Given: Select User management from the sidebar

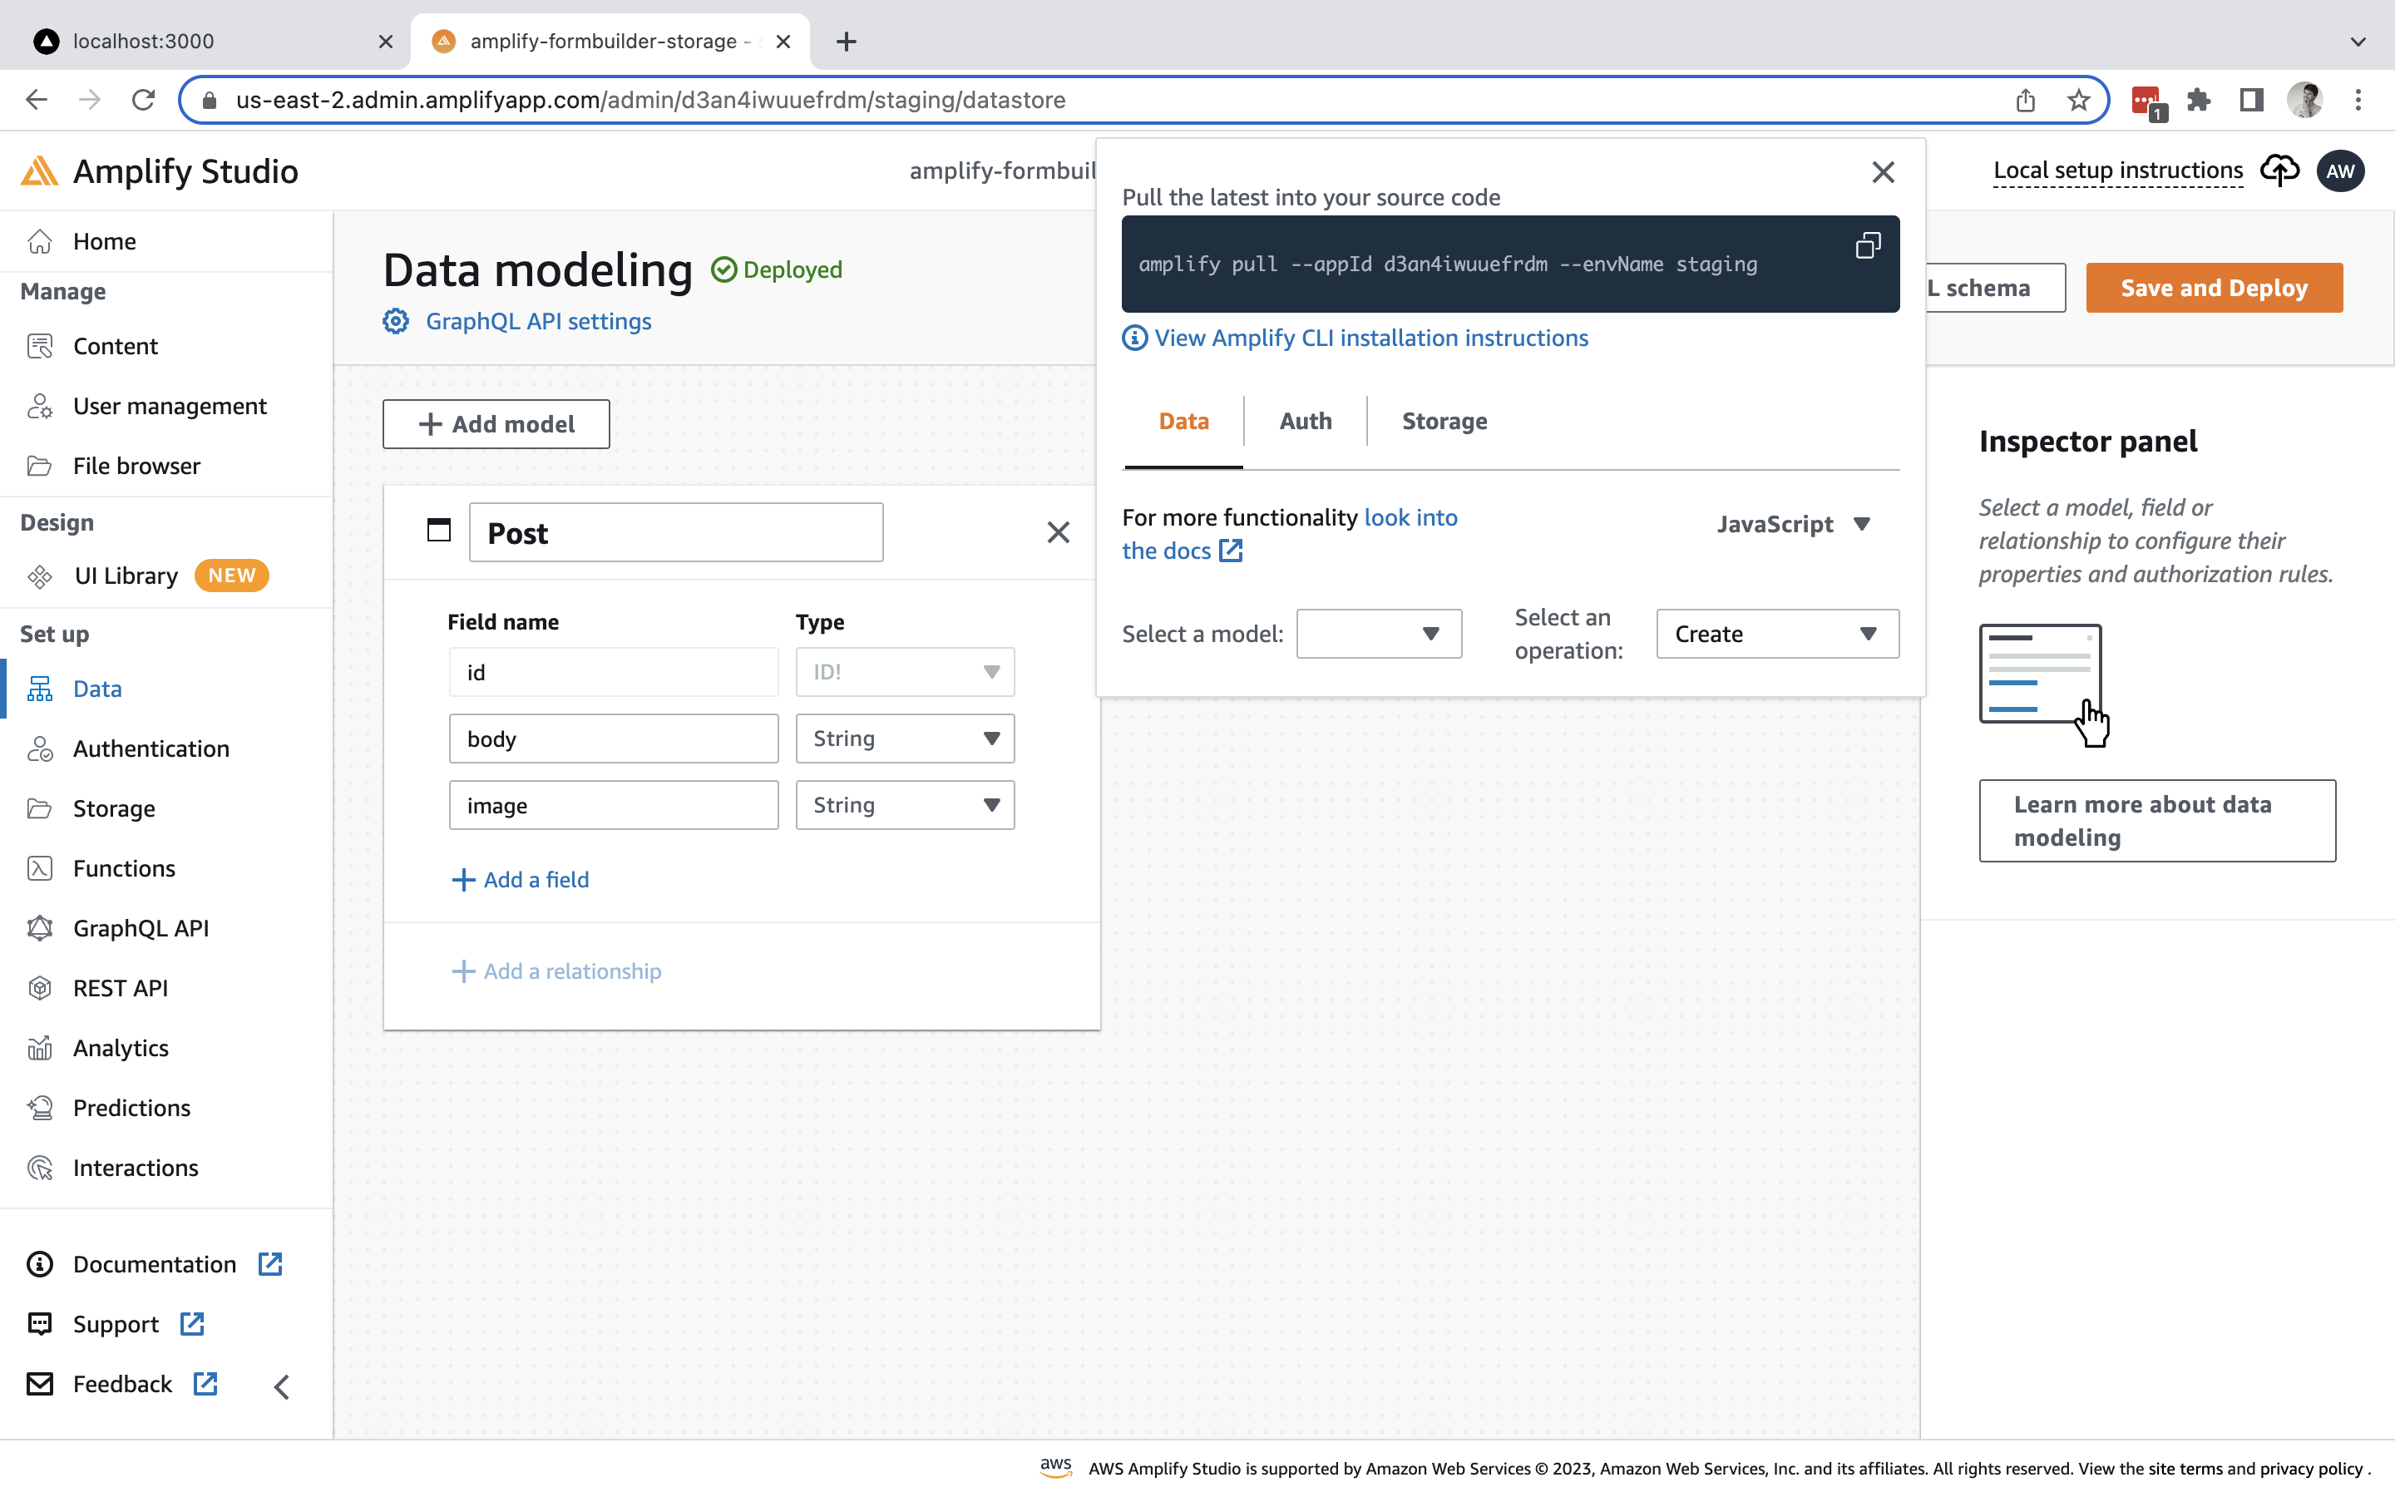Looking at the screenshot, I should [x=170, y=406].
